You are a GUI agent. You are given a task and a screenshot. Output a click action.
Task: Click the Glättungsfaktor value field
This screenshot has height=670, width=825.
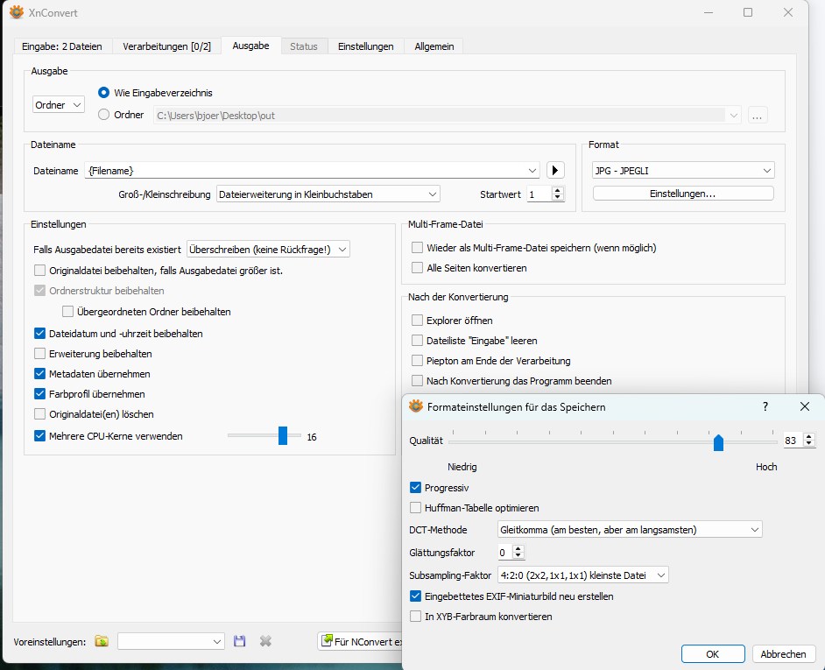pos(505,552)
